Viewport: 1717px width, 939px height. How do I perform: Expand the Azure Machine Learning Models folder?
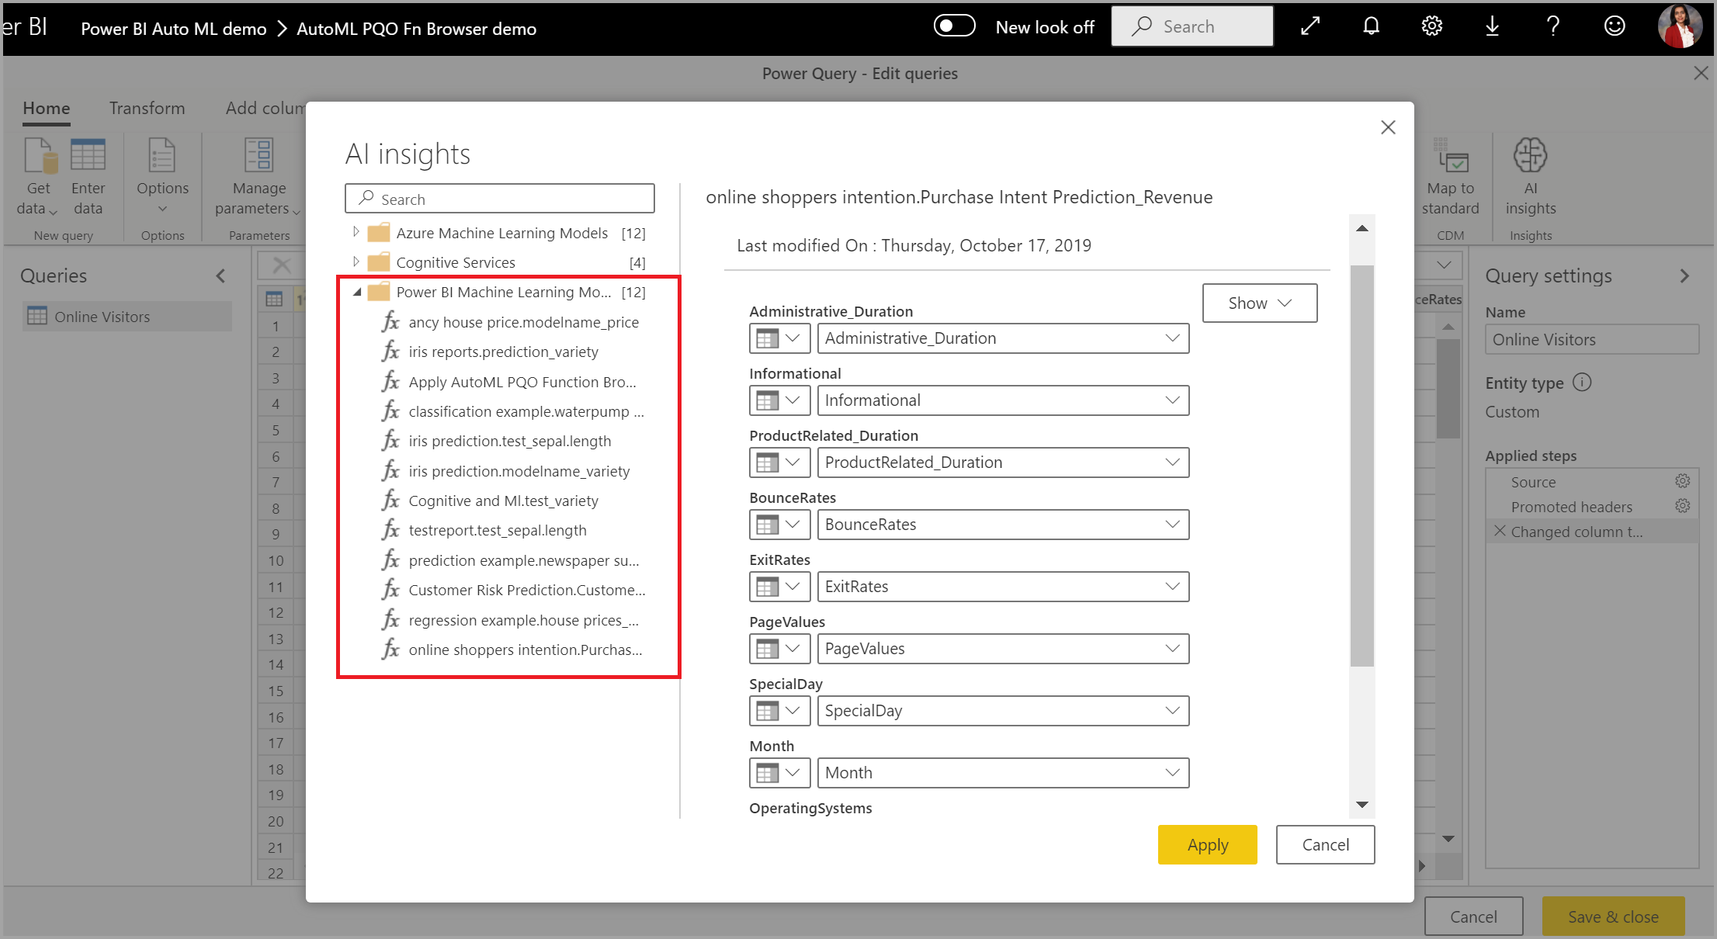click(354, 233)
